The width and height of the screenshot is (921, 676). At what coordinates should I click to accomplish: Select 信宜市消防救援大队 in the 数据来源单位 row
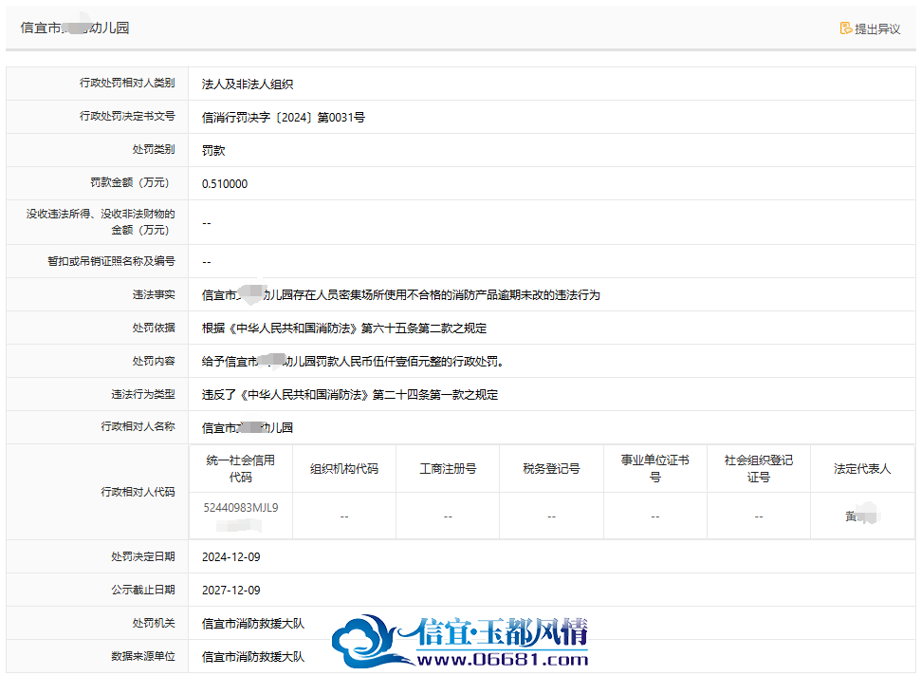tap(253, 657)
